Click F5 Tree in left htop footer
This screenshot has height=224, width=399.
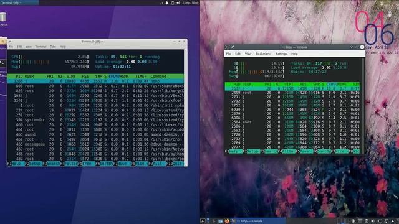coord(87,164)
